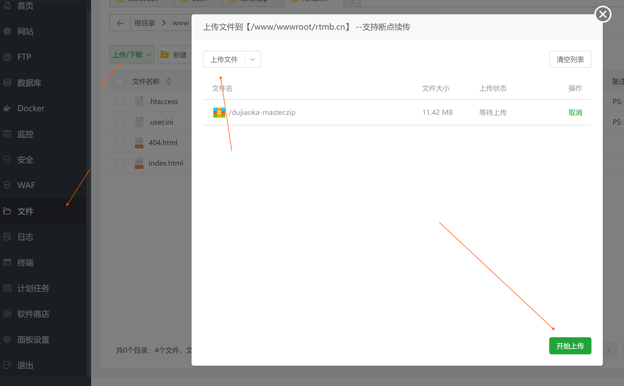Check the .htaccess file checkbox
The width and height of the screenshot is (624, 386).
[x=120, y=101]
